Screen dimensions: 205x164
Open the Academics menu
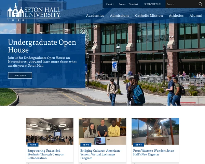pos(95,16)
